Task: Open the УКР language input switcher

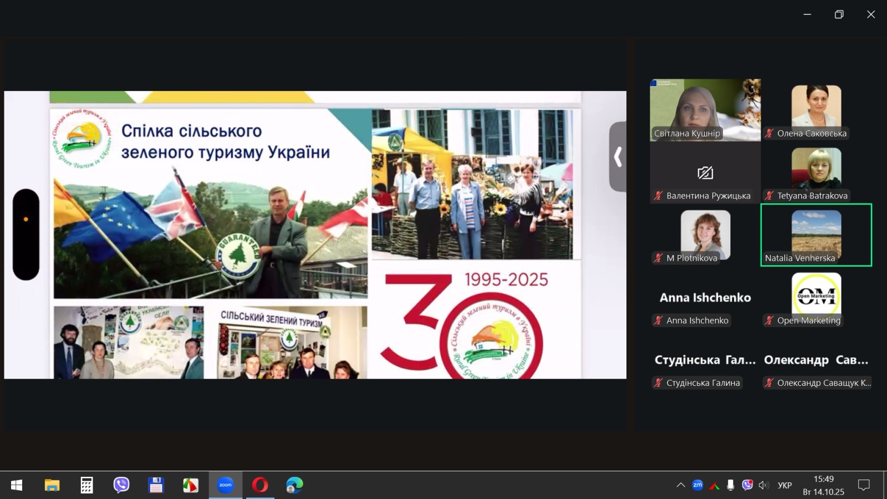Action: coord(784,485)
